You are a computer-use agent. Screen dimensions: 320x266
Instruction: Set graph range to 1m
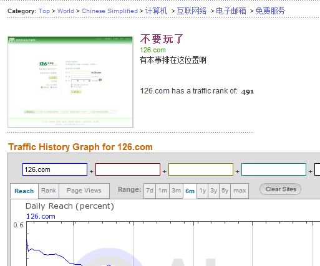(162, 191)
